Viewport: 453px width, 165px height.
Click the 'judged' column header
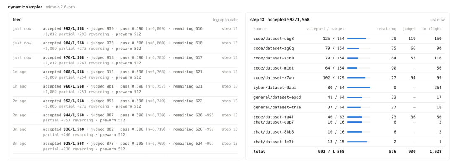pyautogui.click(x=409, y=29)
